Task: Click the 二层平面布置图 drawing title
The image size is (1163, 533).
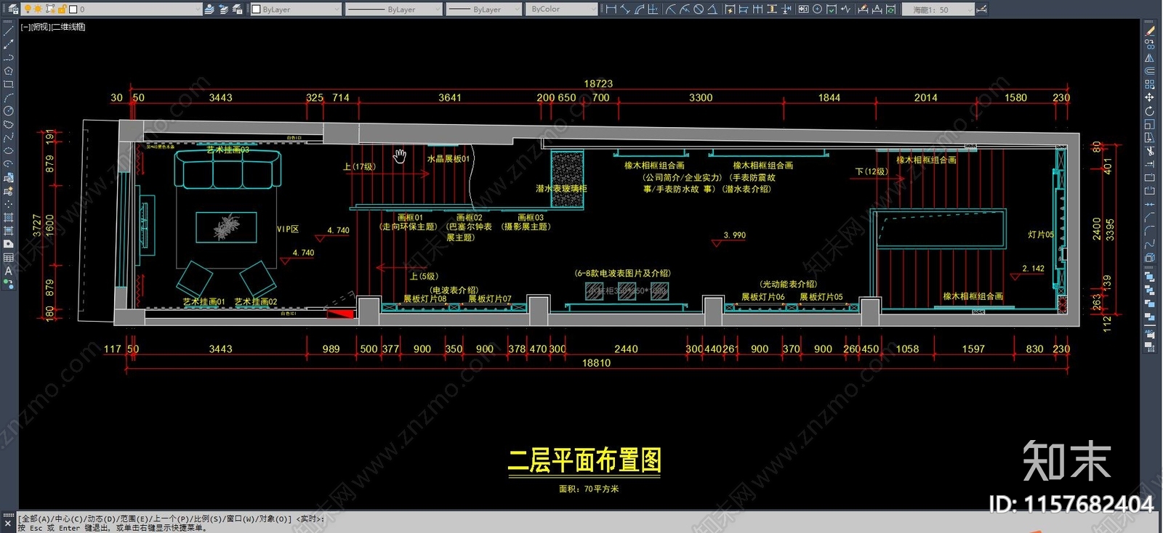Action: click(584, 460)
